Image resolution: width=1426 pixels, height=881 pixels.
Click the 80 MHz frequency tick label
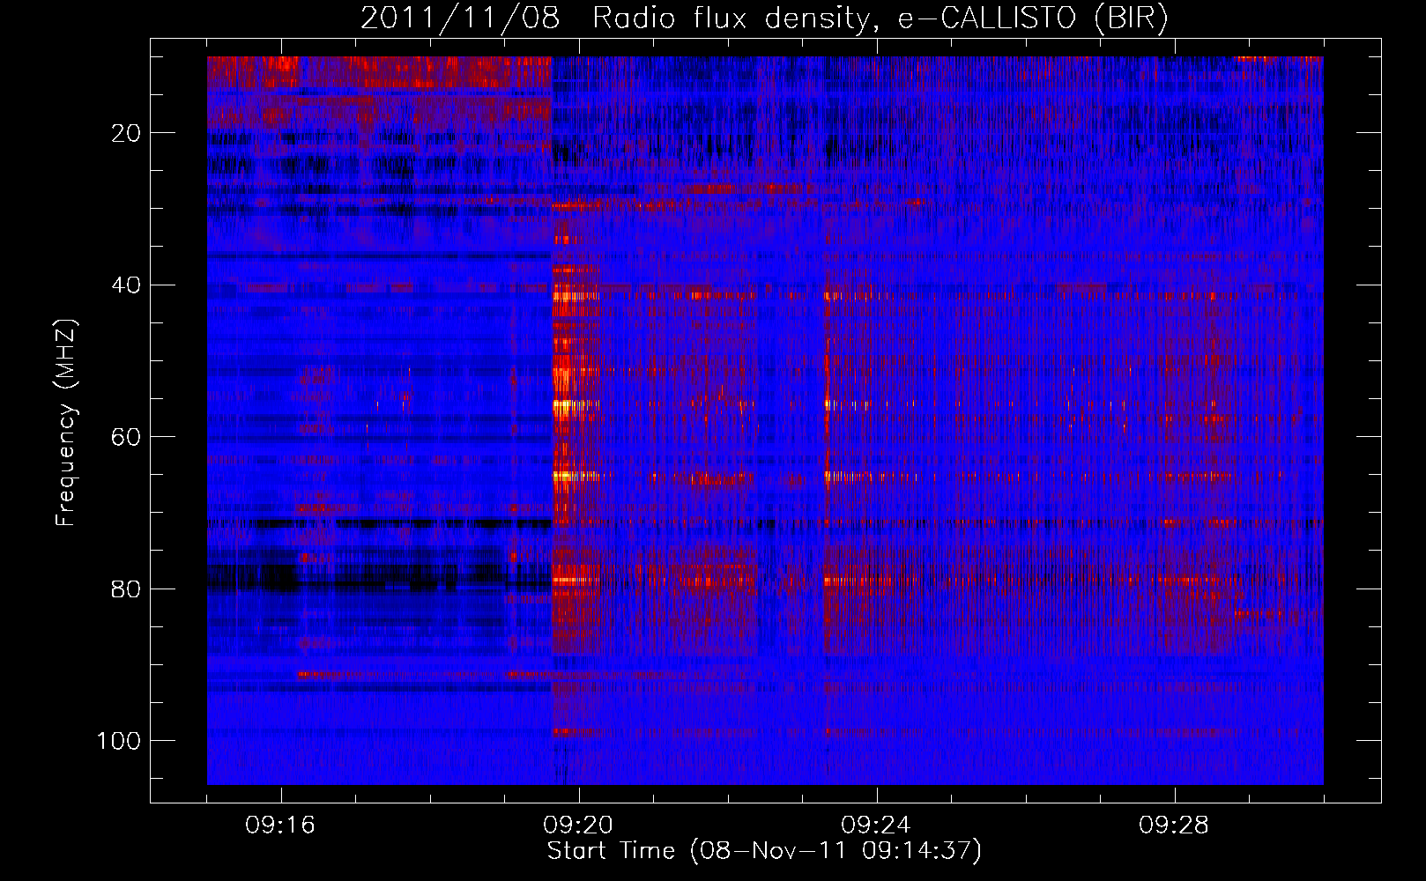click(x=126, y=589)
